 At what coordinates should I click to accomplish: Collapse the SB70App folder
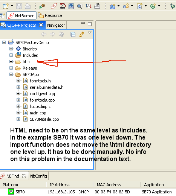point(11,74)
